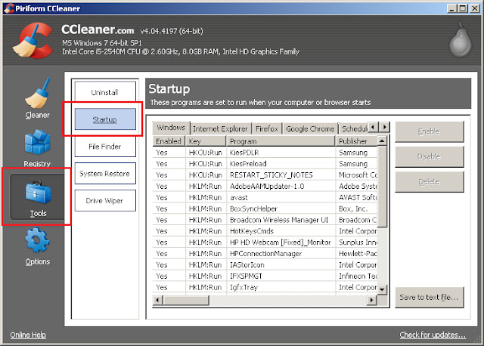The height and width of the screenshot is (346, 484).
Task: Click the Enable button
Action: click(429, 131)
